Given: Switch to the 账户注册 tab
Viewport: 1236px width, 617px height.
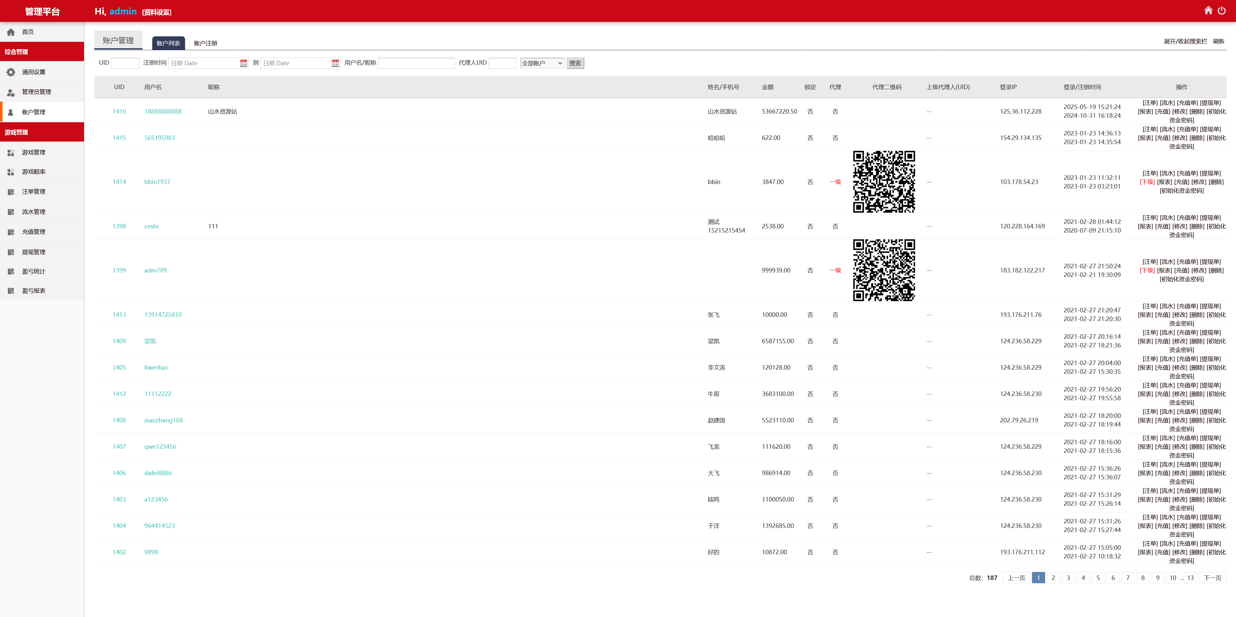Looking at the screenshot, I should (205, 43).
